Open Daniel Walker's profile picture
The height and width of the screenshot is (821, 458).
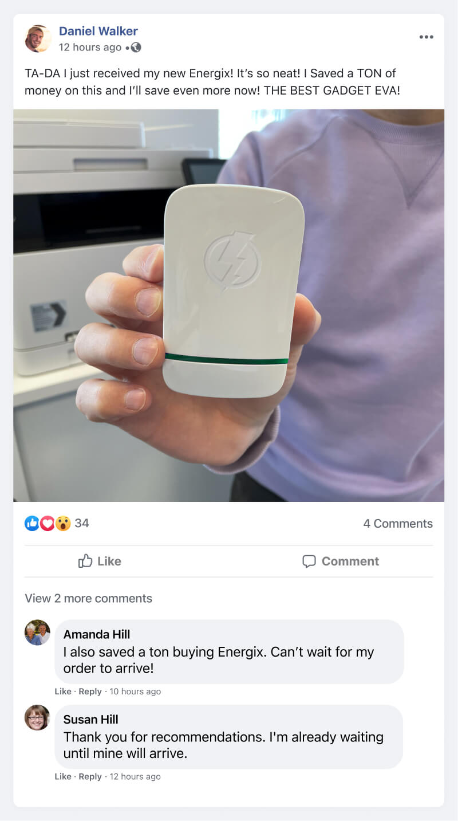click(x=38, y=38)
